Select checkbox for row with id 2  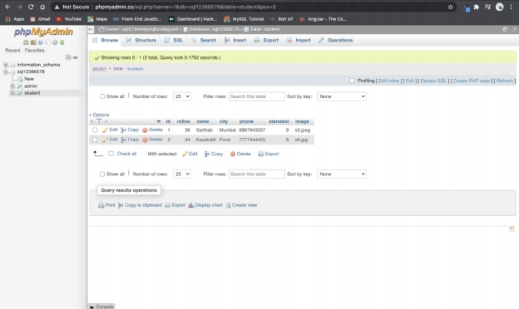coord(95,140)
